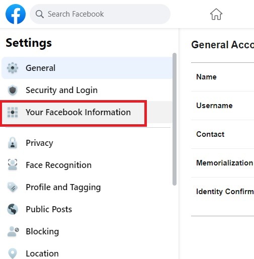Open the Username setting row
The width and height of the screenshot is (254, 259).
pos(222,106)
